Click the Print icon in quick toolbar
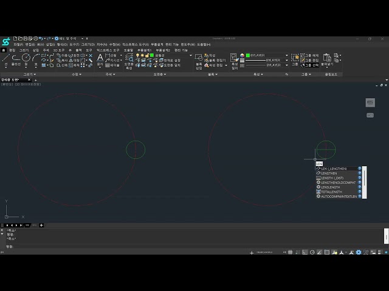Image resolution: width=389 pixels, height=291 pixels. (x=36, y=38)
